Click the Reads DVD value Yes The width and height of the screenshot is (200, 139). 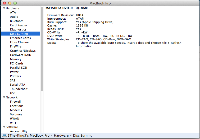[x=78, y=29]
